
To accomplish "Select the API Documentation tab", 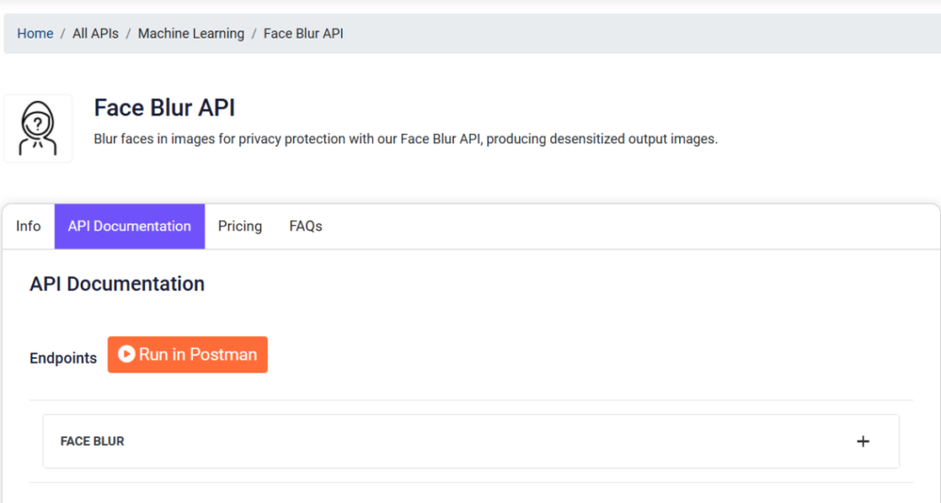I will click(x=130, y=226).
